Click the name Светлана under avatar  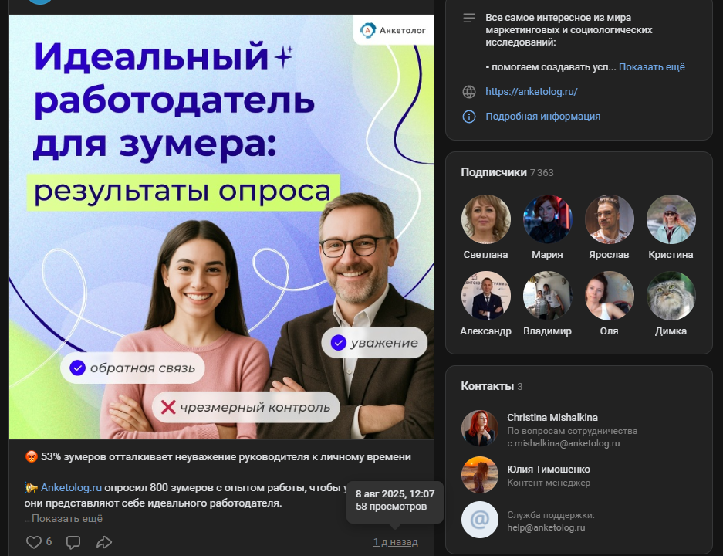485,255
